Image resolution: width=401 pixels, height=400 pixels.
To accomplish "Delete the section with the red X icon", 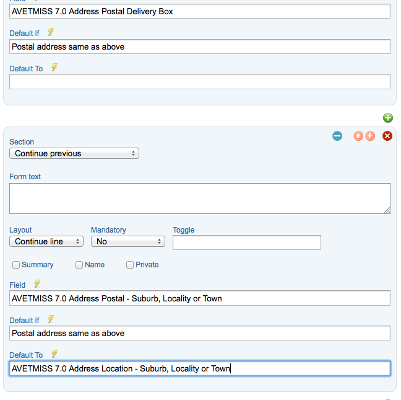I will click(387, 136).
